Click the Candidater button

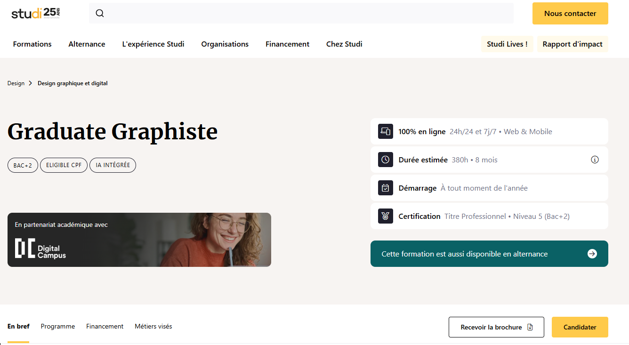[x=580, y=327]
